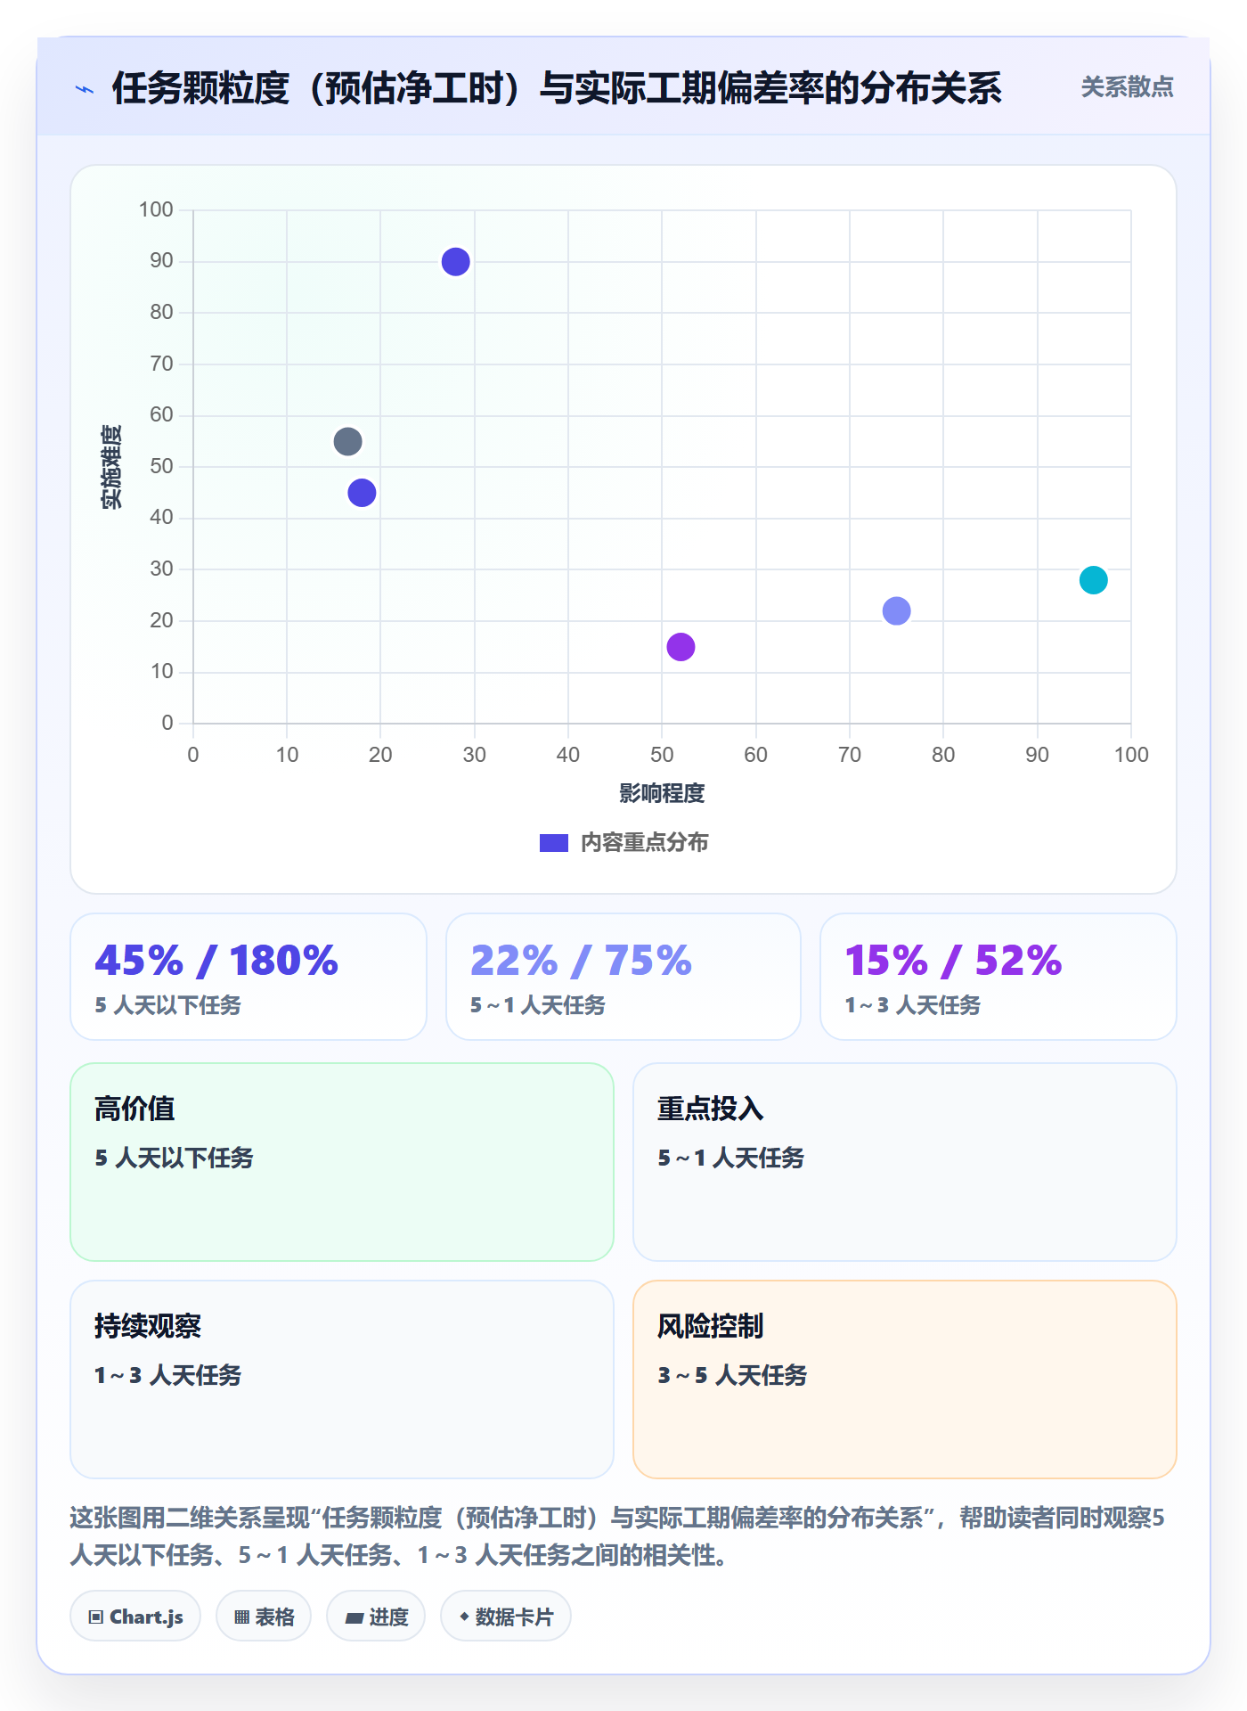Select the indigo data point at difficulty 45
1247x1711 pixels.
click(362, 493)
